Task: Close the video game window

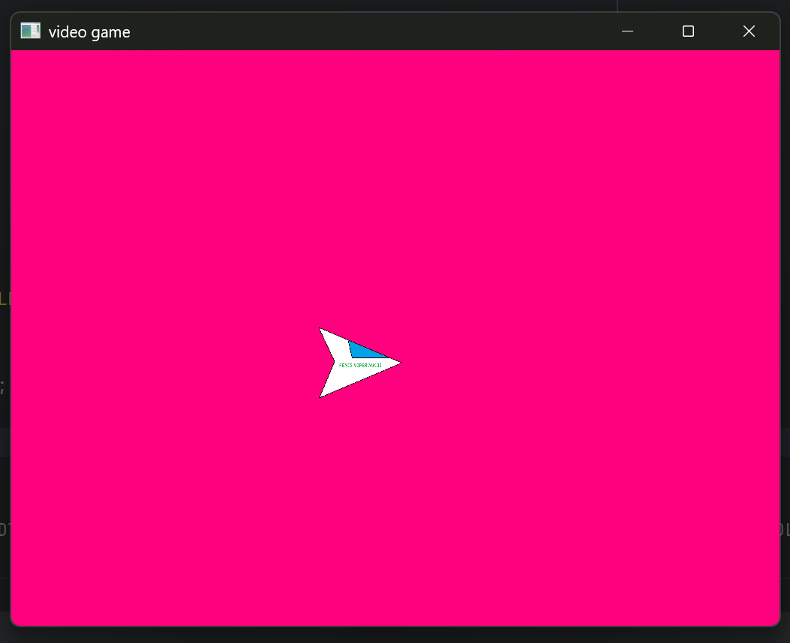Action: pos(749,31)
